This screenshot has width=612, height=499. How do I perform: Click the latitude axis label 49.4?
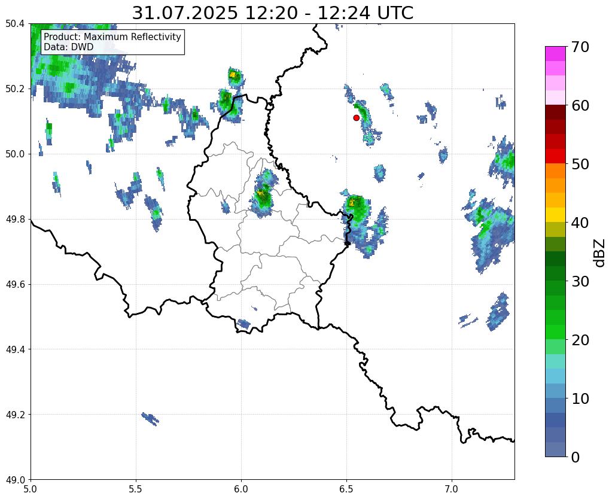[x=15, y=349]
